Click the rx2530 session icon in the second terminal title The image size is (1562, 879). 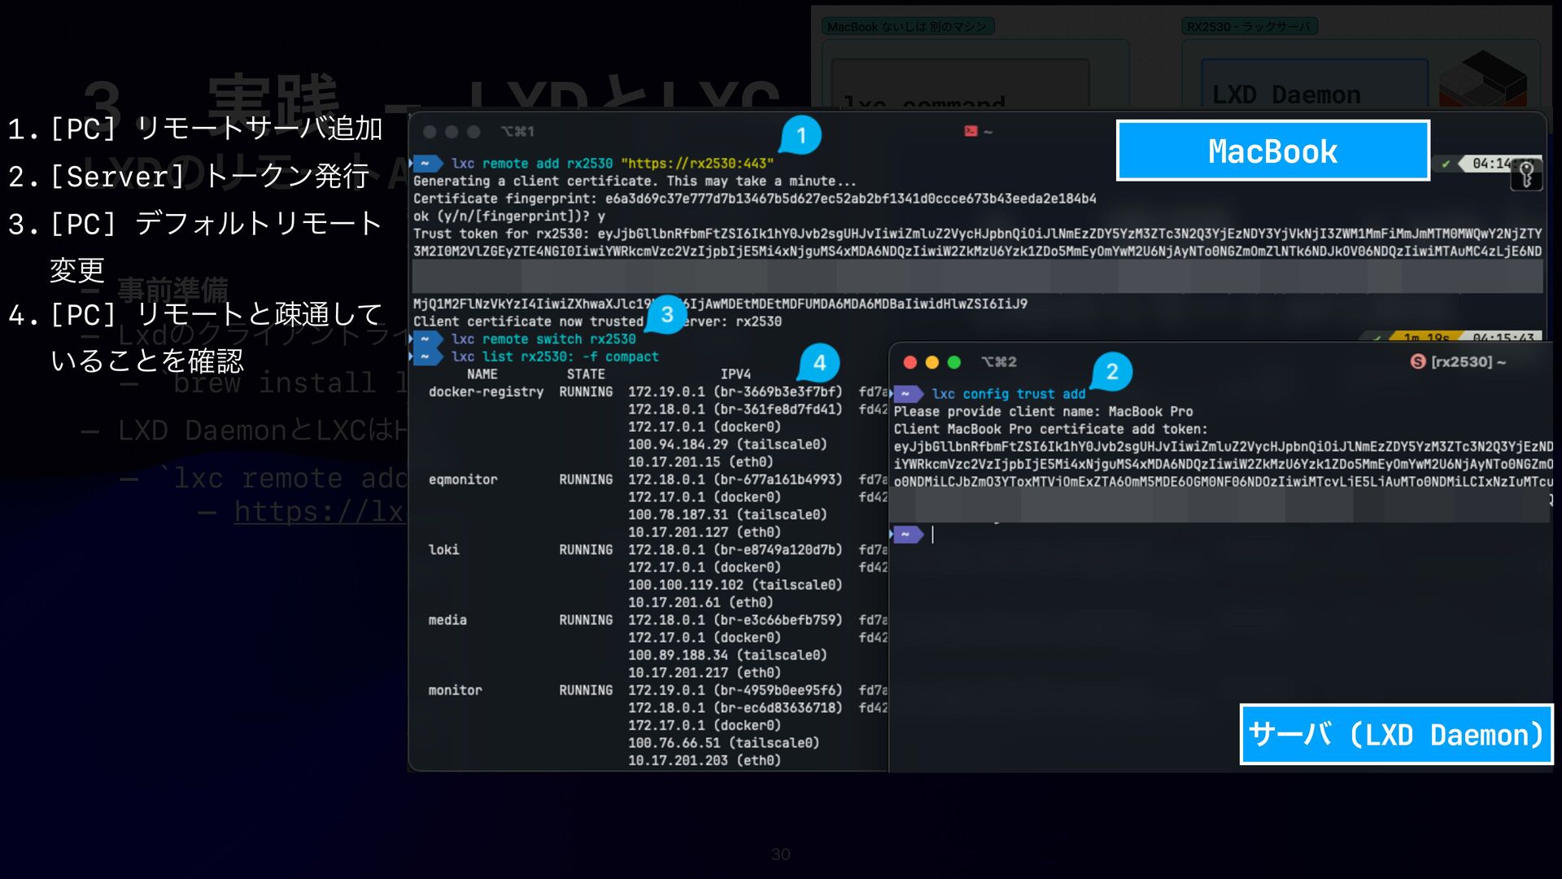coord(1418,361)
